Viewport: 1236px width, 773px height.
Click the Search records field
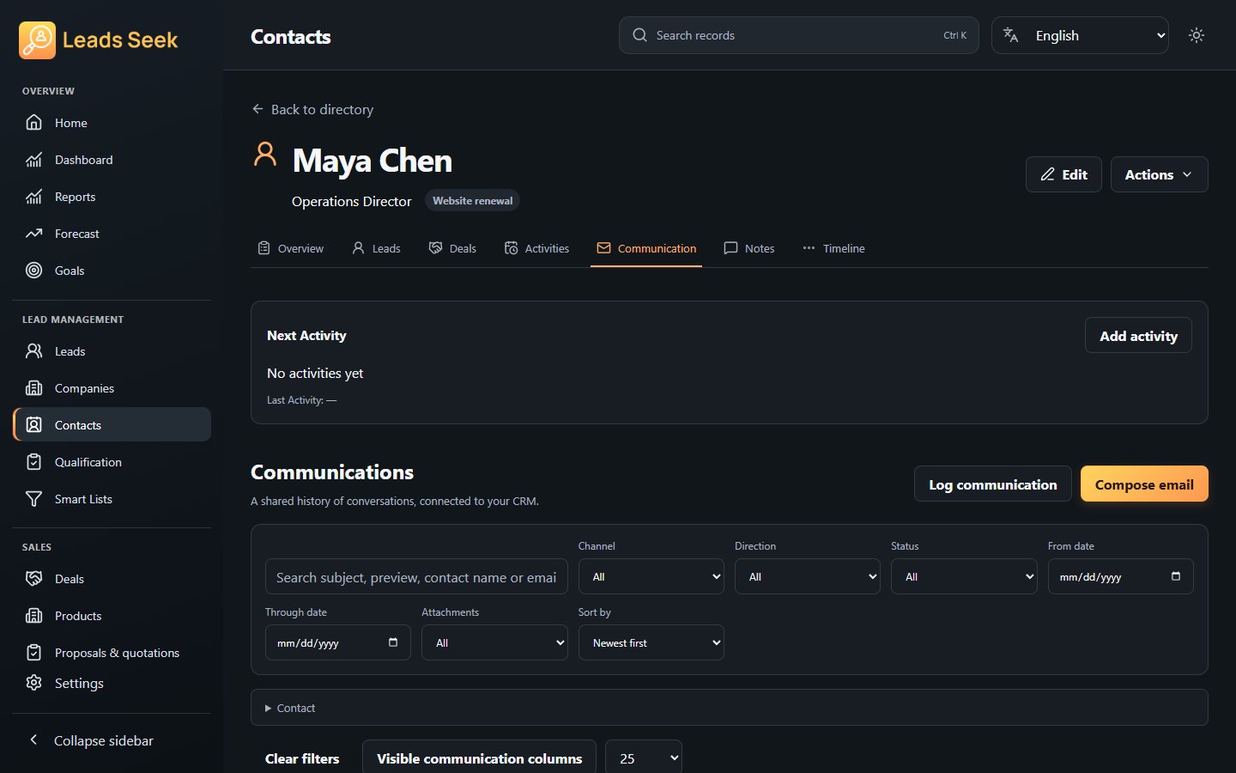pos(798,35)
